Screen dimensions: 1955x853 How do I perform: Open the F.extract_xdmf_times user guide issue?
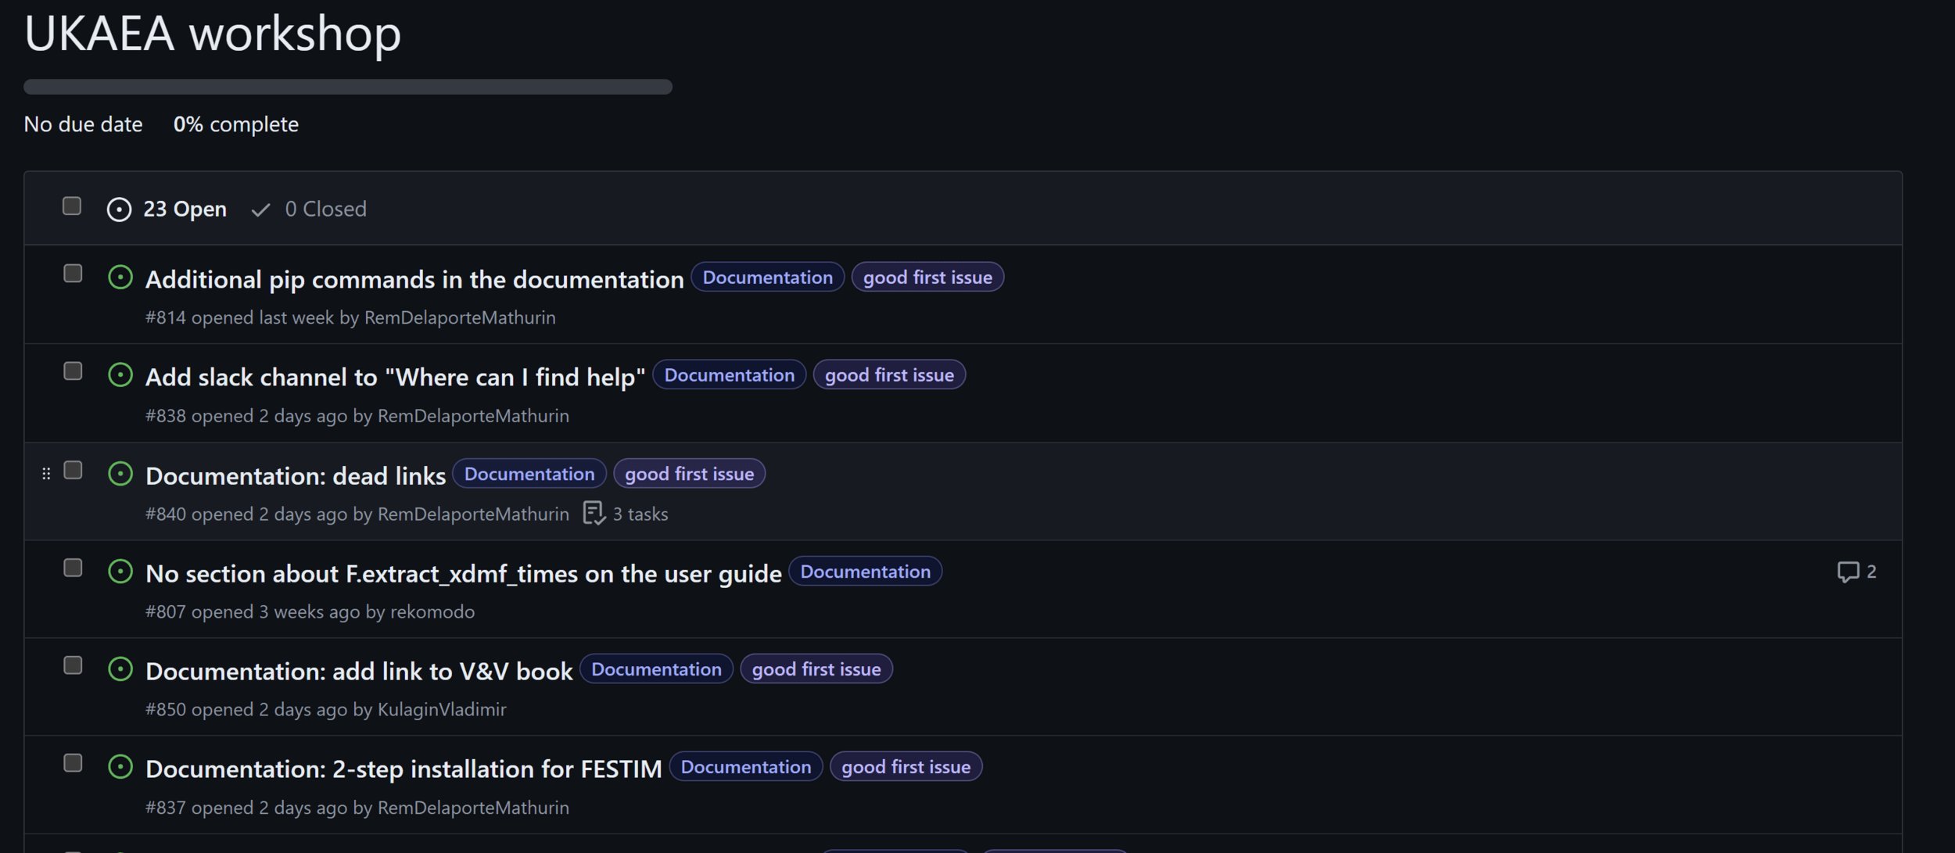463,574
